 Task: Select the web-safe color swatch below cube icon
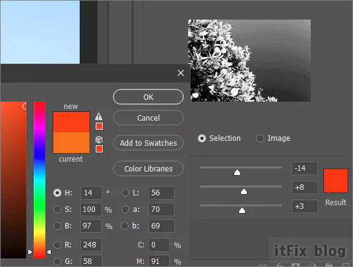point(99,149)
